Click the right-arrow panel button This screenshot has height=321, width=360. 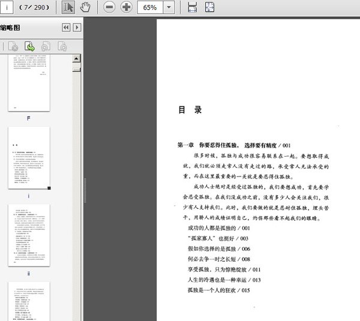click(x=77, y=28)
